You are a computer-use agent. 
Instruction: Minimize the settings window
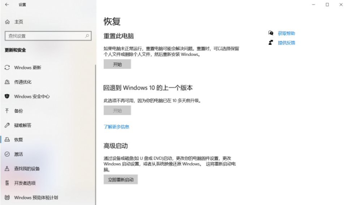click(x=314, y=4)
